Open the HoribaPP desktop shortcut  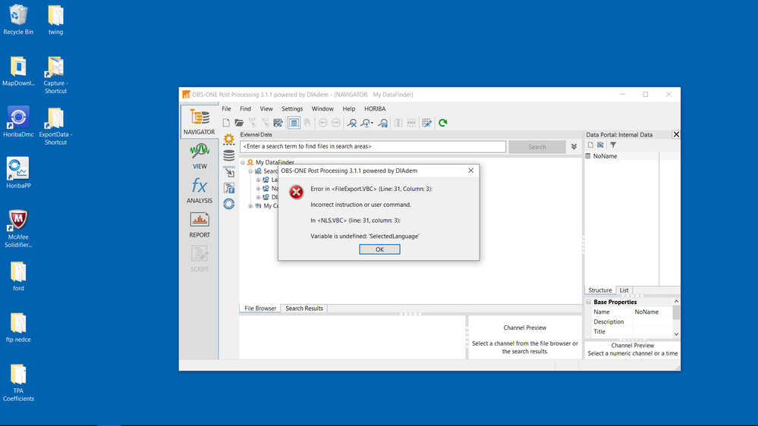(18, 172)
